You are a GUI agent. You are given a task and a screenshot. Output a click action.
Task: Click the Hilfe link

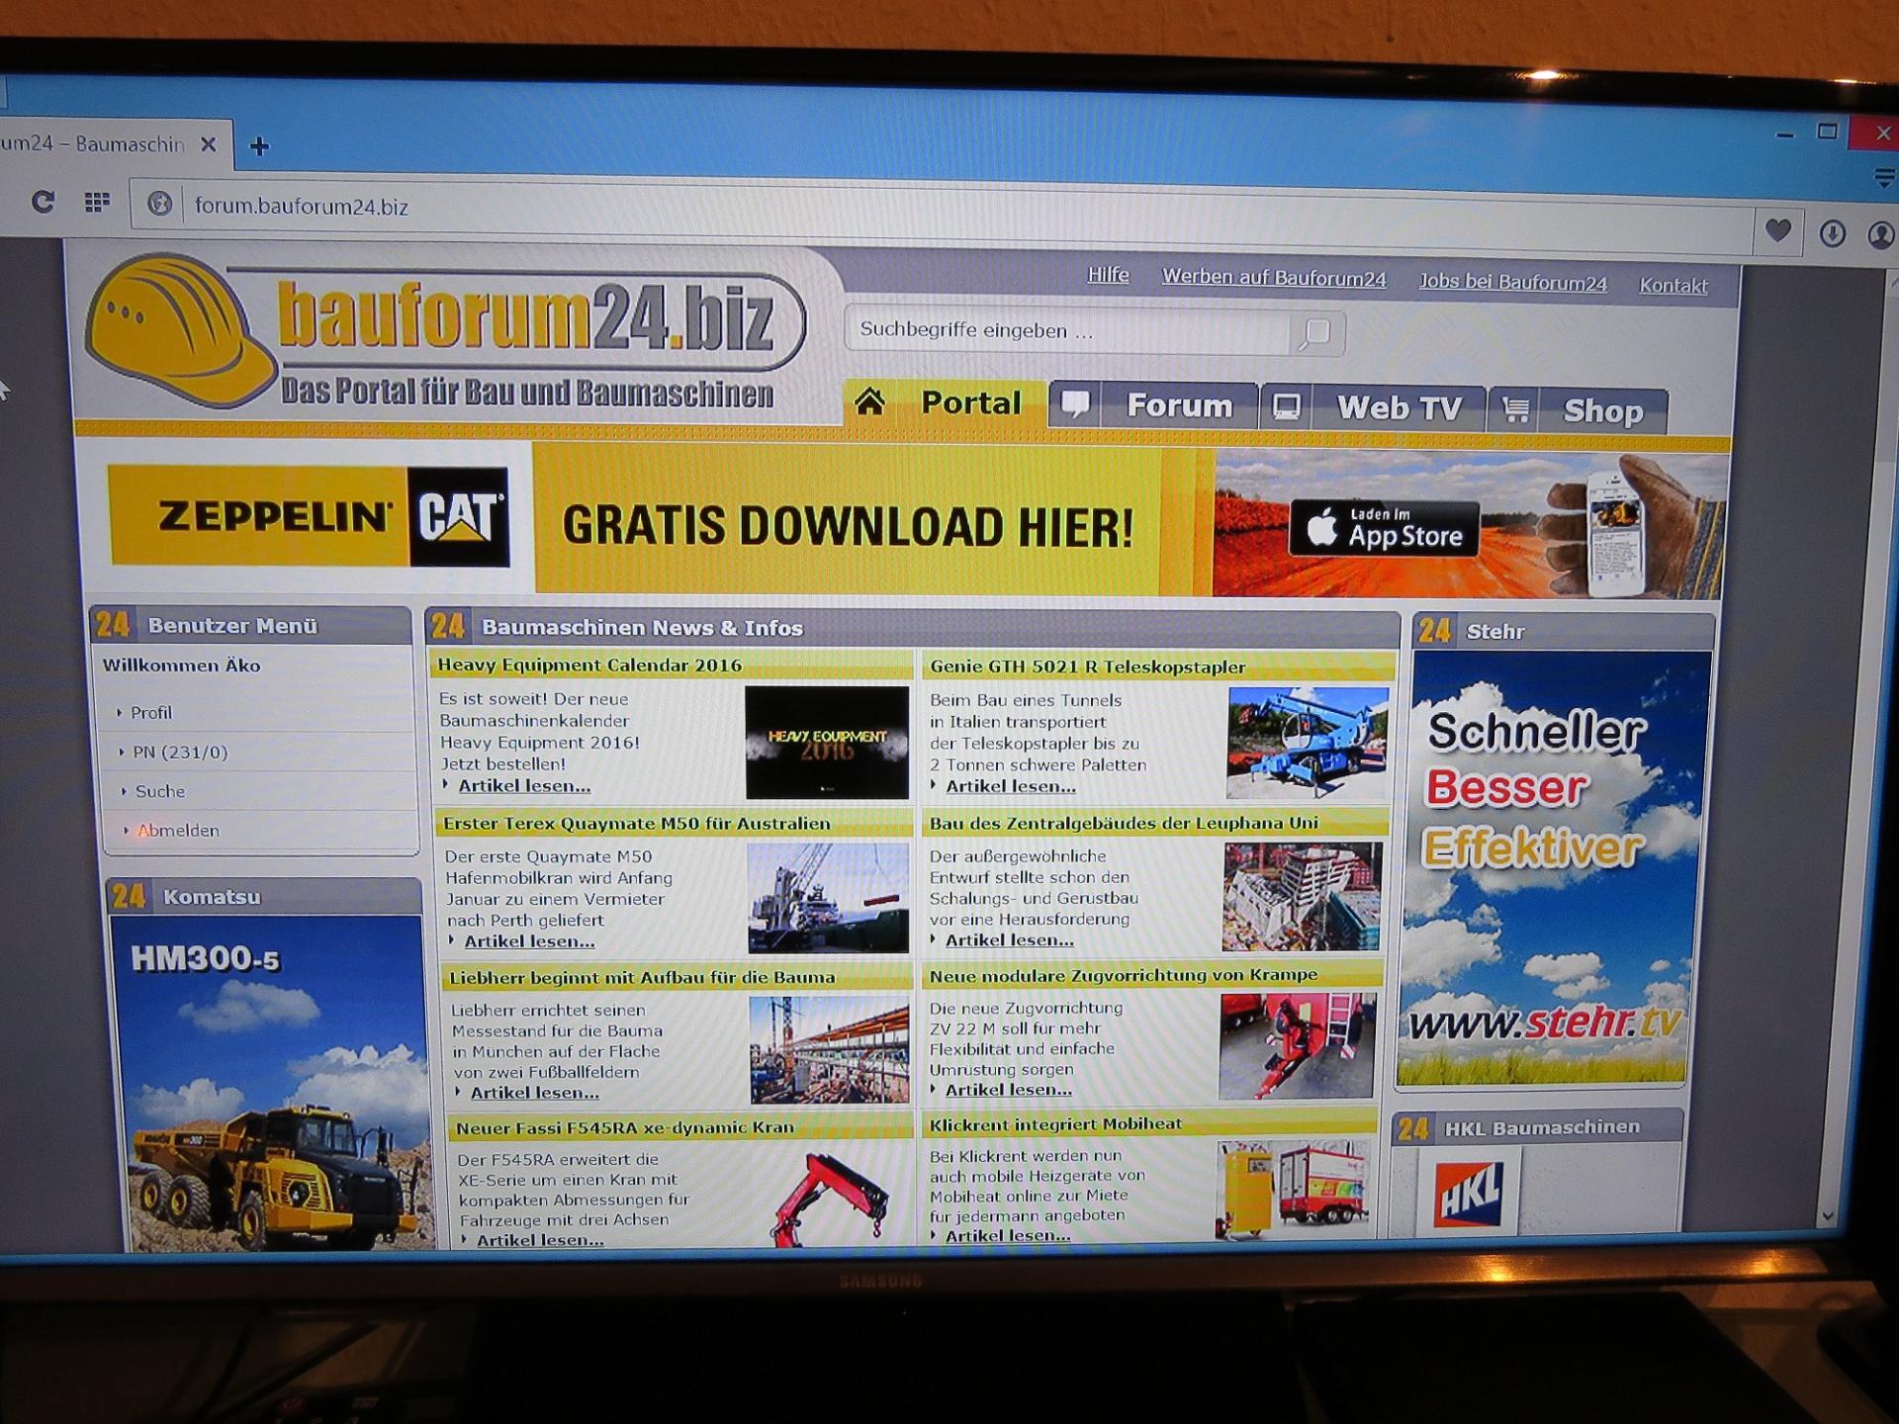[1108, 275]
